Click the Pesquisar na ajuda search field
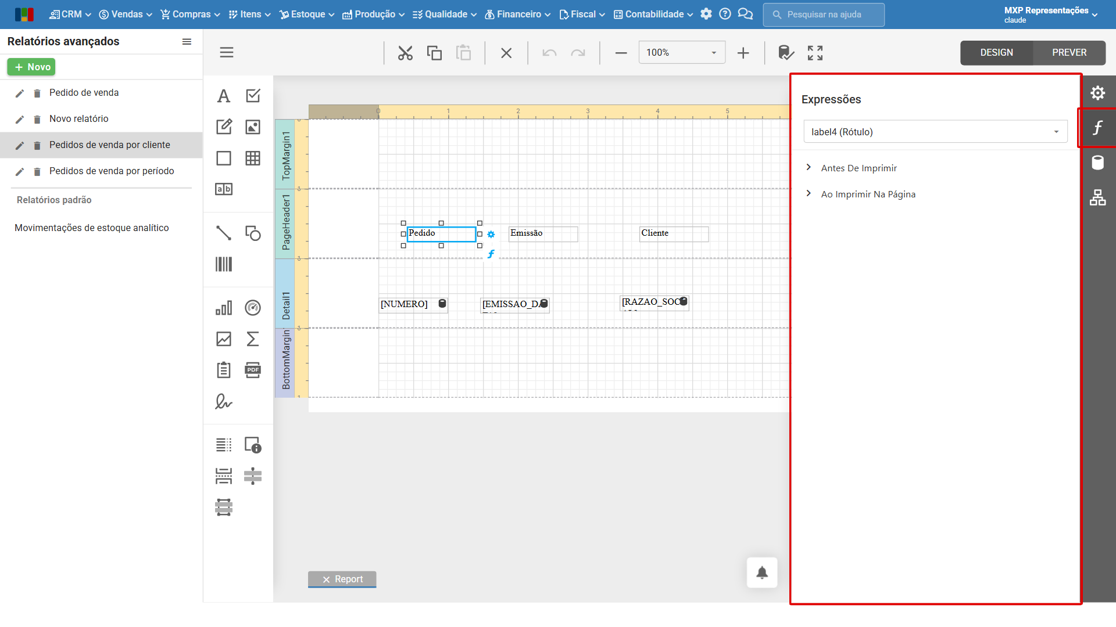 point(824,15)
